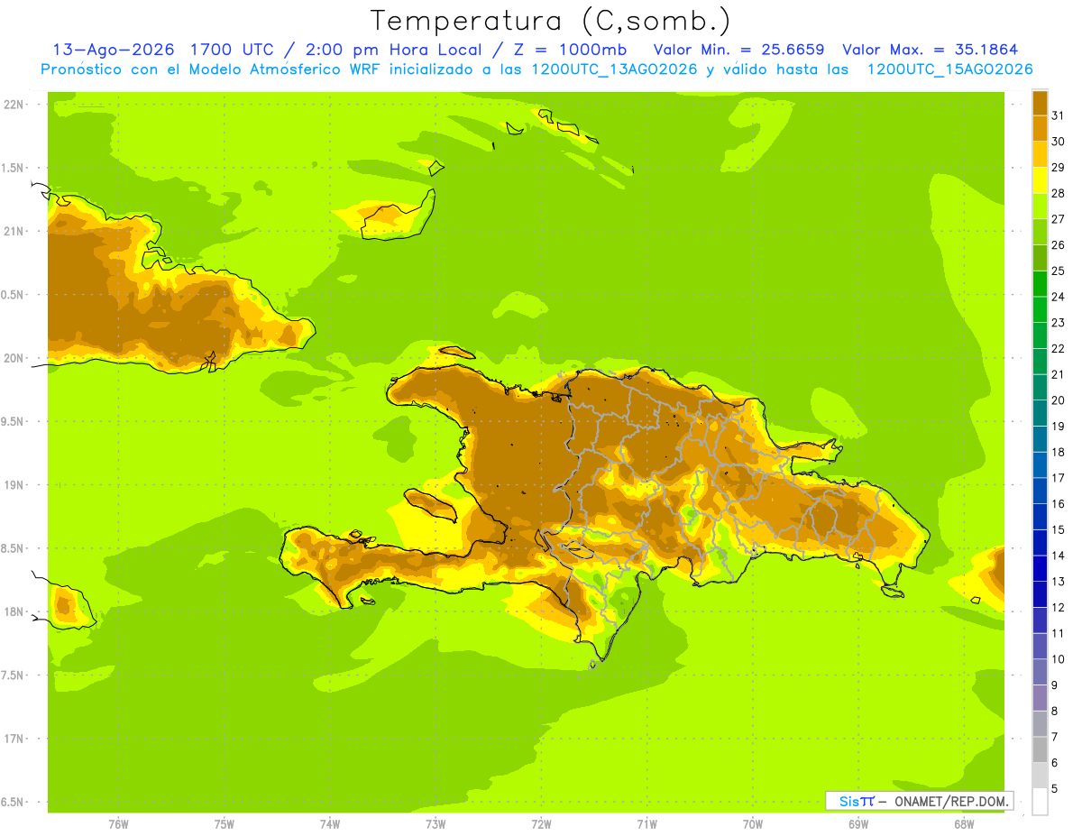1082x836 pixels.
Task: Click the title 'Temperatura (C,somb.)'
Action: [551, 21]
